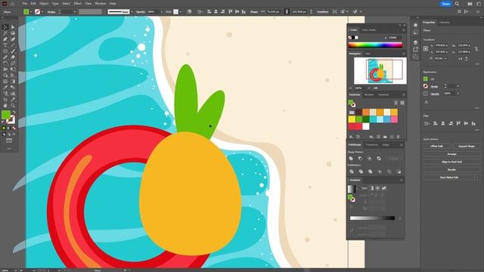Open the stroke weight dropdown in the control bar
The height and width of the screenshot is (272, 484).
pyautogui.click(x=74, y=12)
